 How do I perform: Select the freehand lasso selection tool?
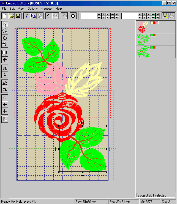click(5, 31)
